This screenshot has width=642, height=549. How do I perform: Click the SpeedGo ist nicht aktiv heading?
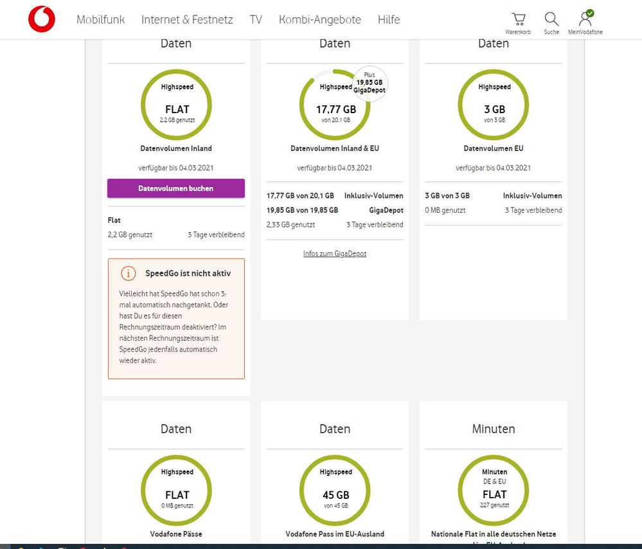click(188, 273)
